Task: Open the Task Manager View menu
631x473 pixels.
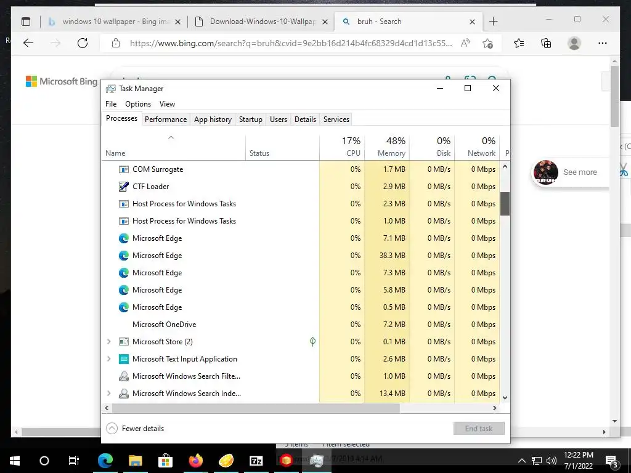Action: (167, 104)
